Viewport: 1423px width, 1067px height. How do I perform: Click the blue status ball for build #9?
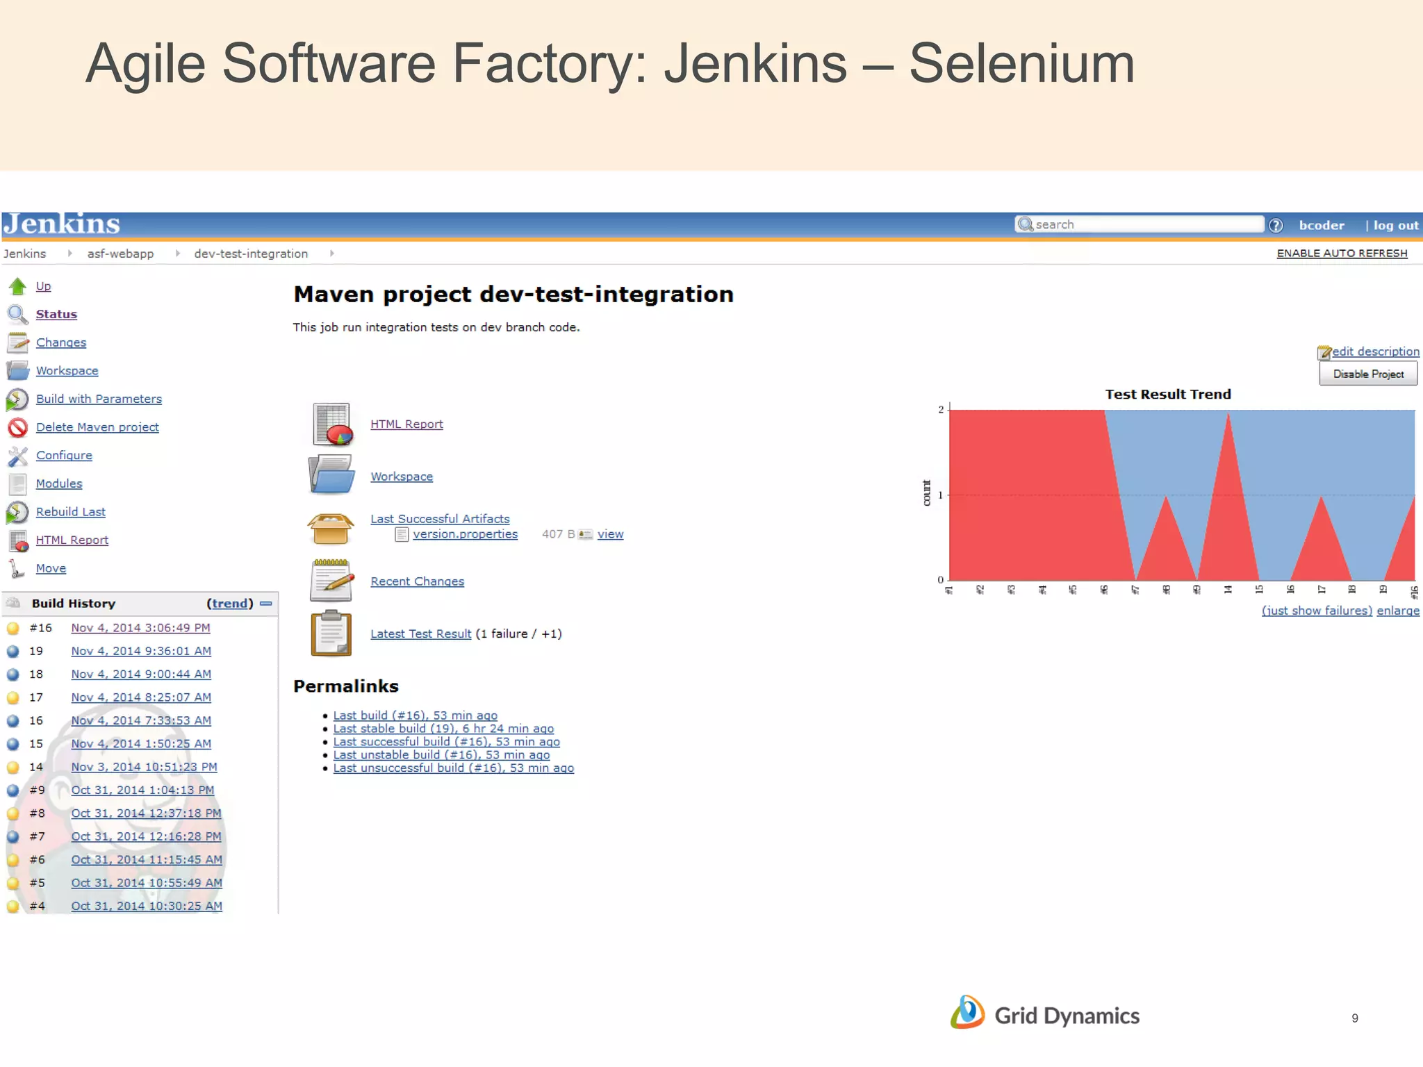click(13, 791)
